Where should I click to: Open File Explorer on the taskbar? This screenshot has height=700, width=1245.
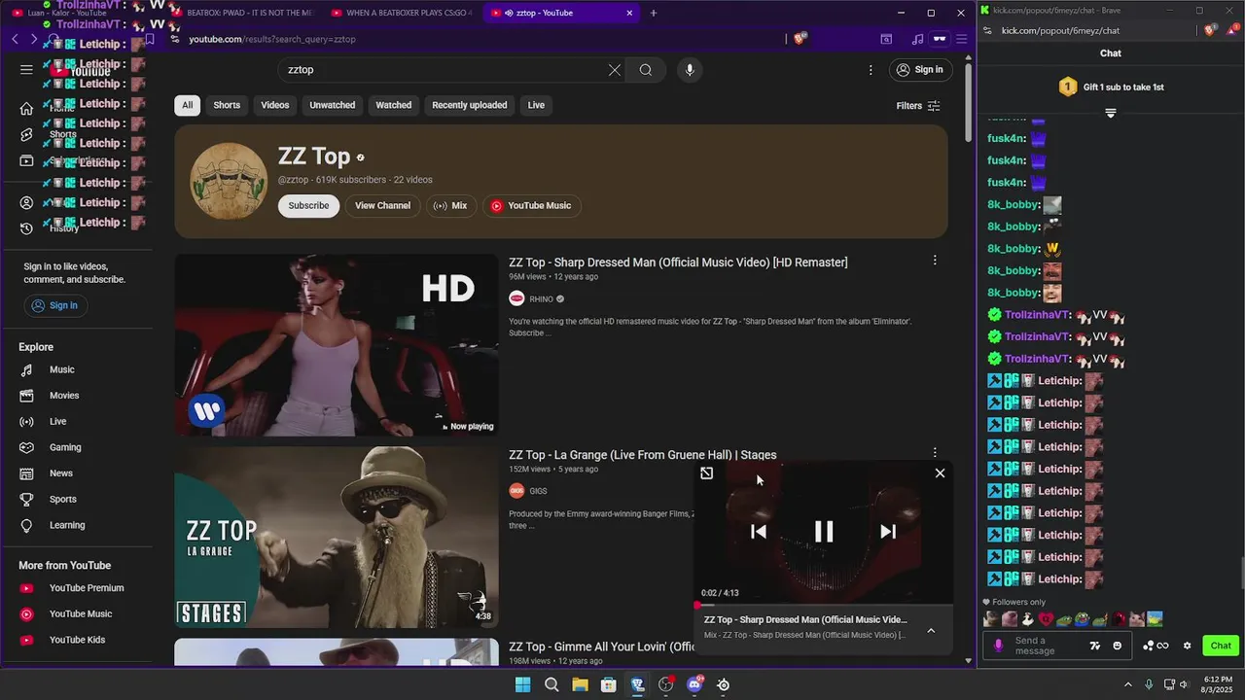(580, 684)
